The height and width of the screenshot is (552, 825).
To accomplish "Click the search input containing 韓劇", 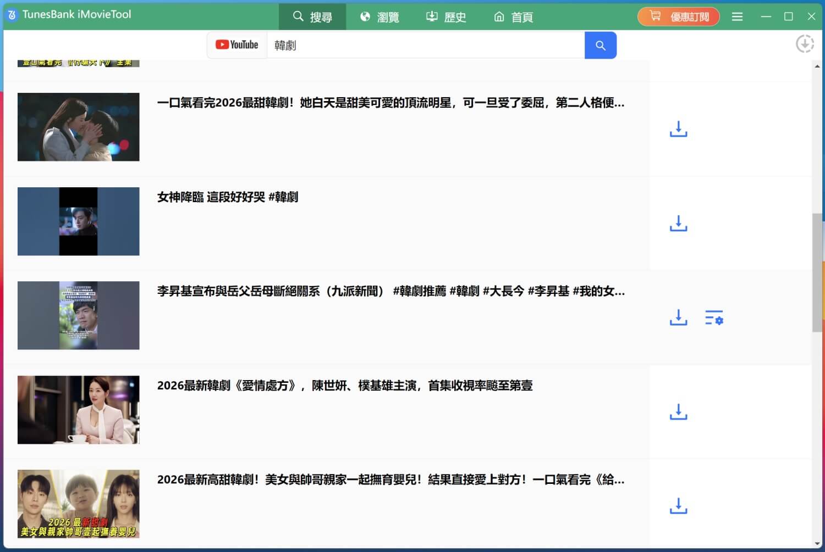I will (424, 46).
